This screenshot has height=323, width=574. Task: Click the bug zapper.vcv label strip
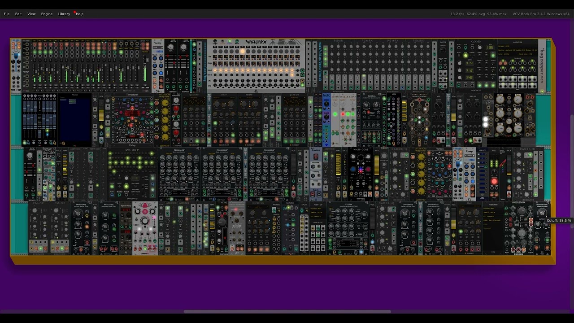coord(543,65)
